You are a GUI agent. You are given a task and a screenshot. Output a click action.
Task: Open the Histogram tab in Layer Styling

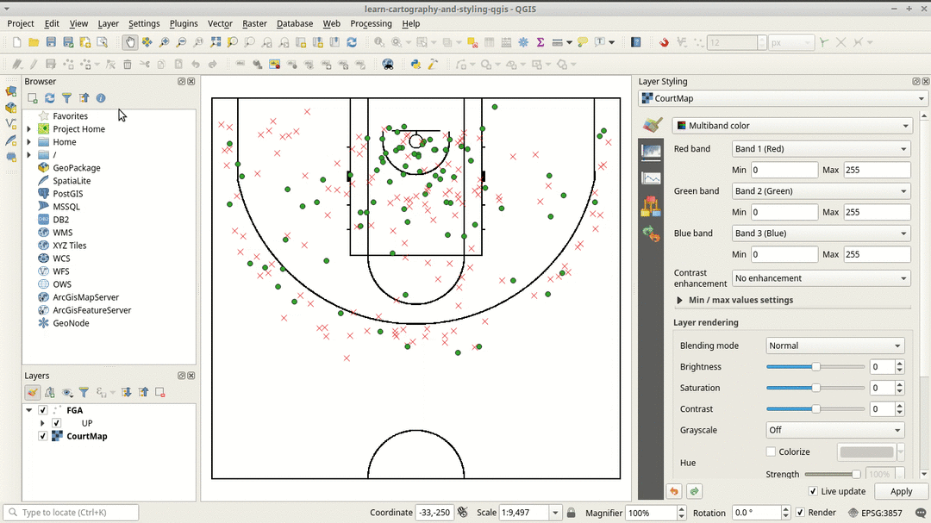[651, 177]
